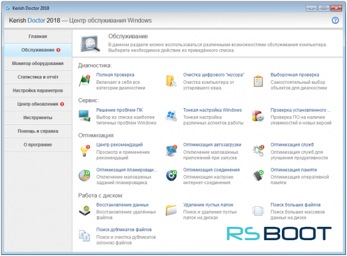Open Решение проблем ПК link
This screenshot has height=256, width=347.
[119, 110]
